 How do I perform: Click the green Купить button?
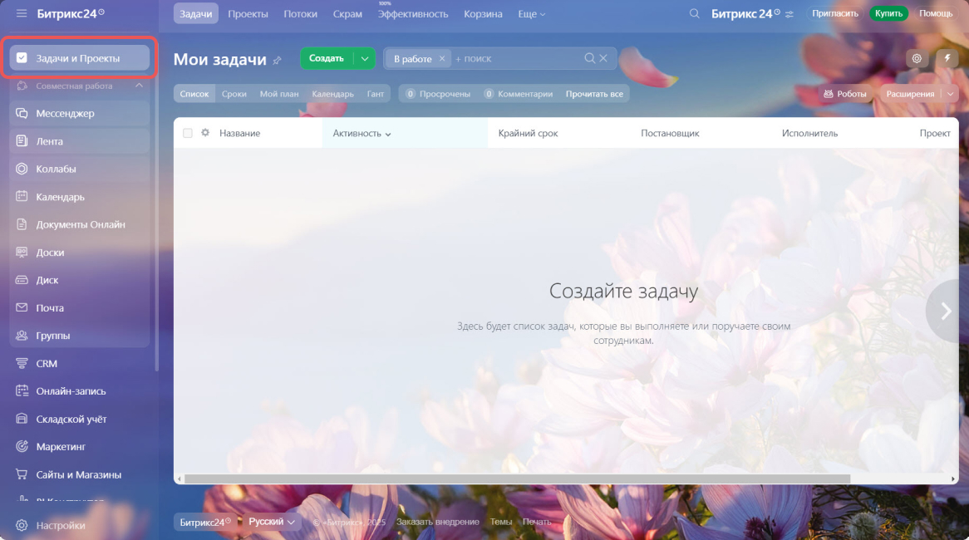pyautogui.click(x=888, y=13)
